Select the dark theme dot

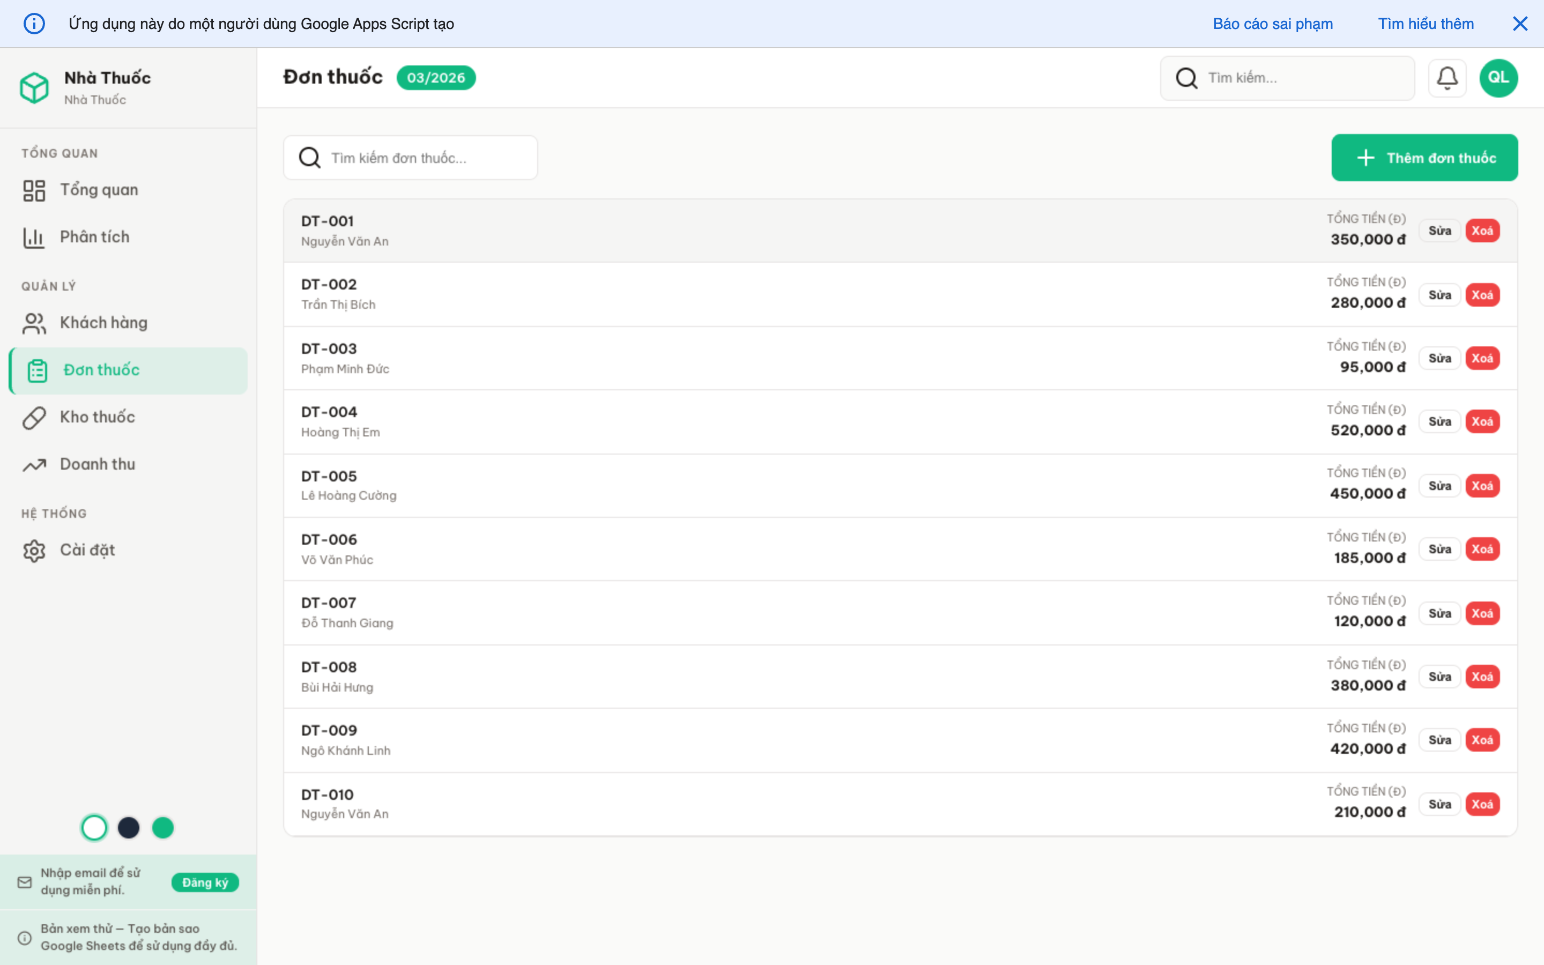pos(129,827)
